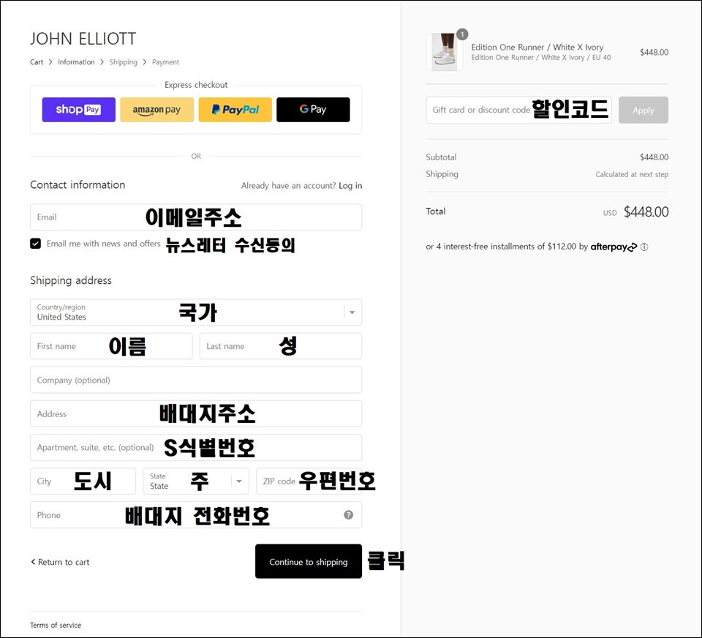Click Return to cart link
702x638 pixels.
(60, 562)
